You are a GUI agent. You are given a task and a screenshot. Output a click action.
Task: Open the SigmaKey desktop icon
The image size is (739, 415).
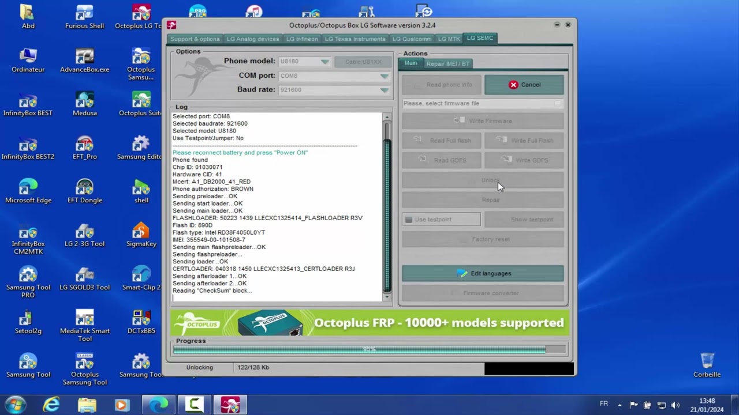pyautogui.click(x=141, y=235)
